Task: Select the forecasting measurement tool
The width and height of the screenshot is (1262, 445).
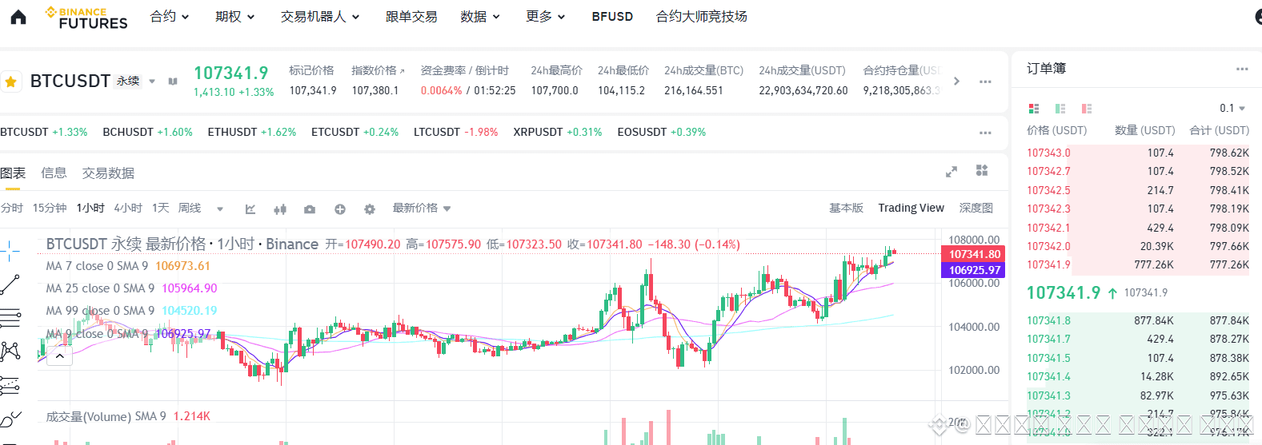Action: [x=10, y=386]
